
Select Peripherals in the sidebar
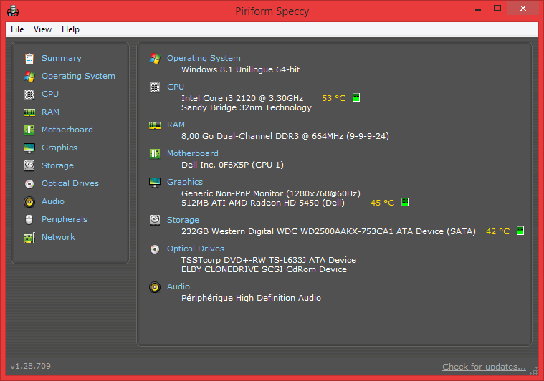point(65,219)
